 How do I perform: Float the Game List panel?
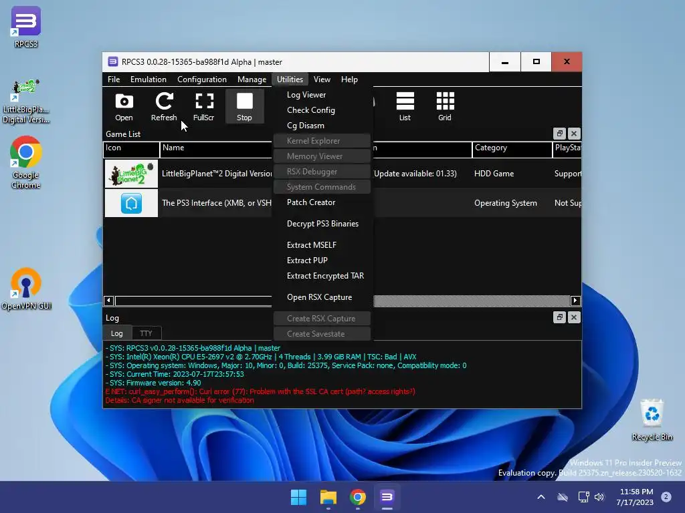pos(560,134)
